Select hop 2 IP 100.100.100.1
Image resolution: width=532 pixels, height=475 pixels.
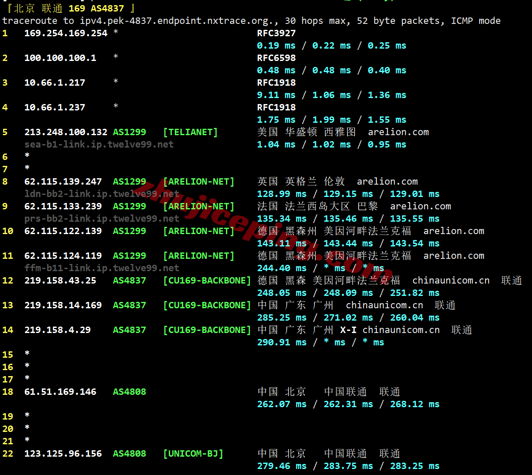[x=61, y=58]
